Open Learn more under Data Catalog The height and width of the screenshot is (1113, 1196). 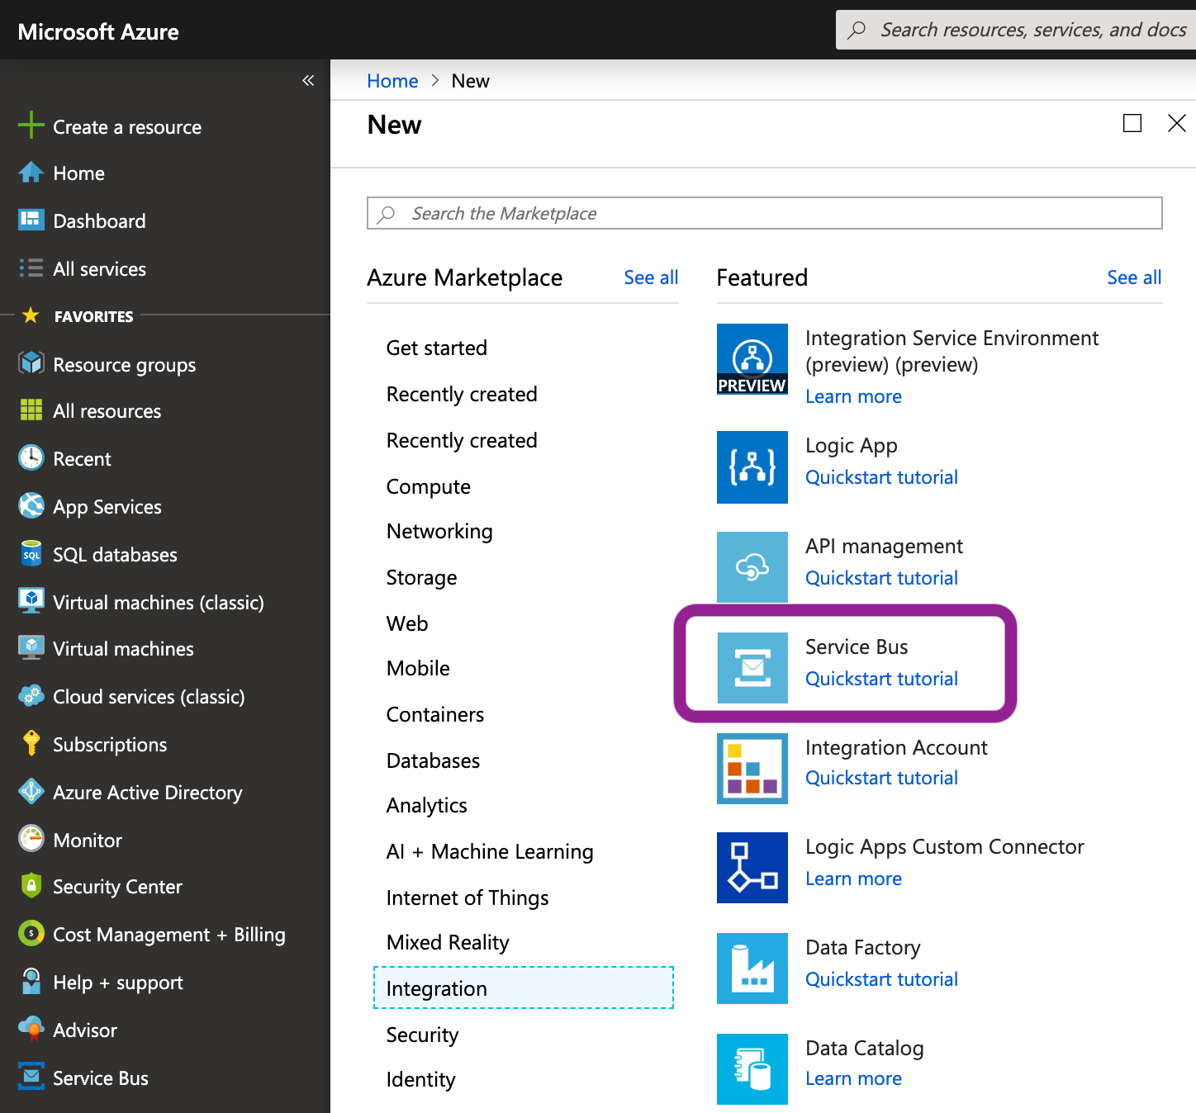(853, 1078)
